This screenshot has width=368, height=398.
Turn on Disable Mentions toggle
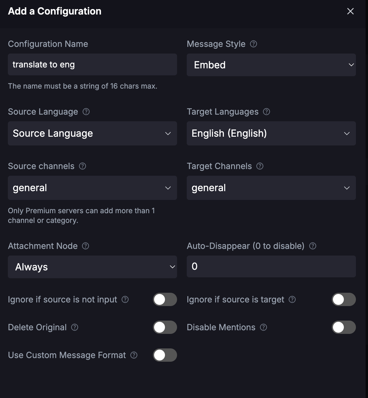tap(344, 327)
